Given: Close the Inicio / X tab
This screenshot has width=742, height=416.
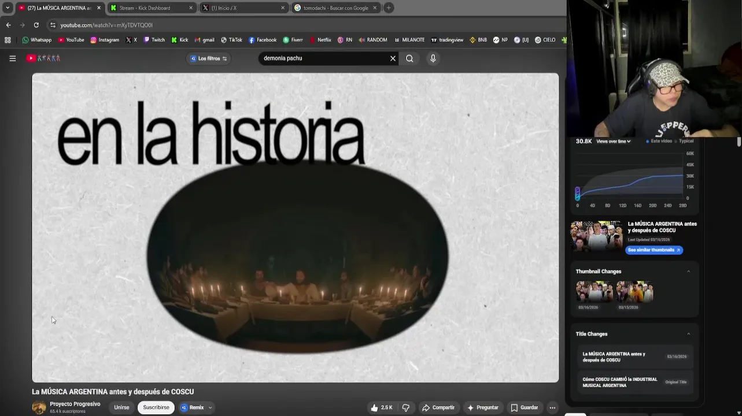Looking at the screenshot, I should tap(283, 8).
